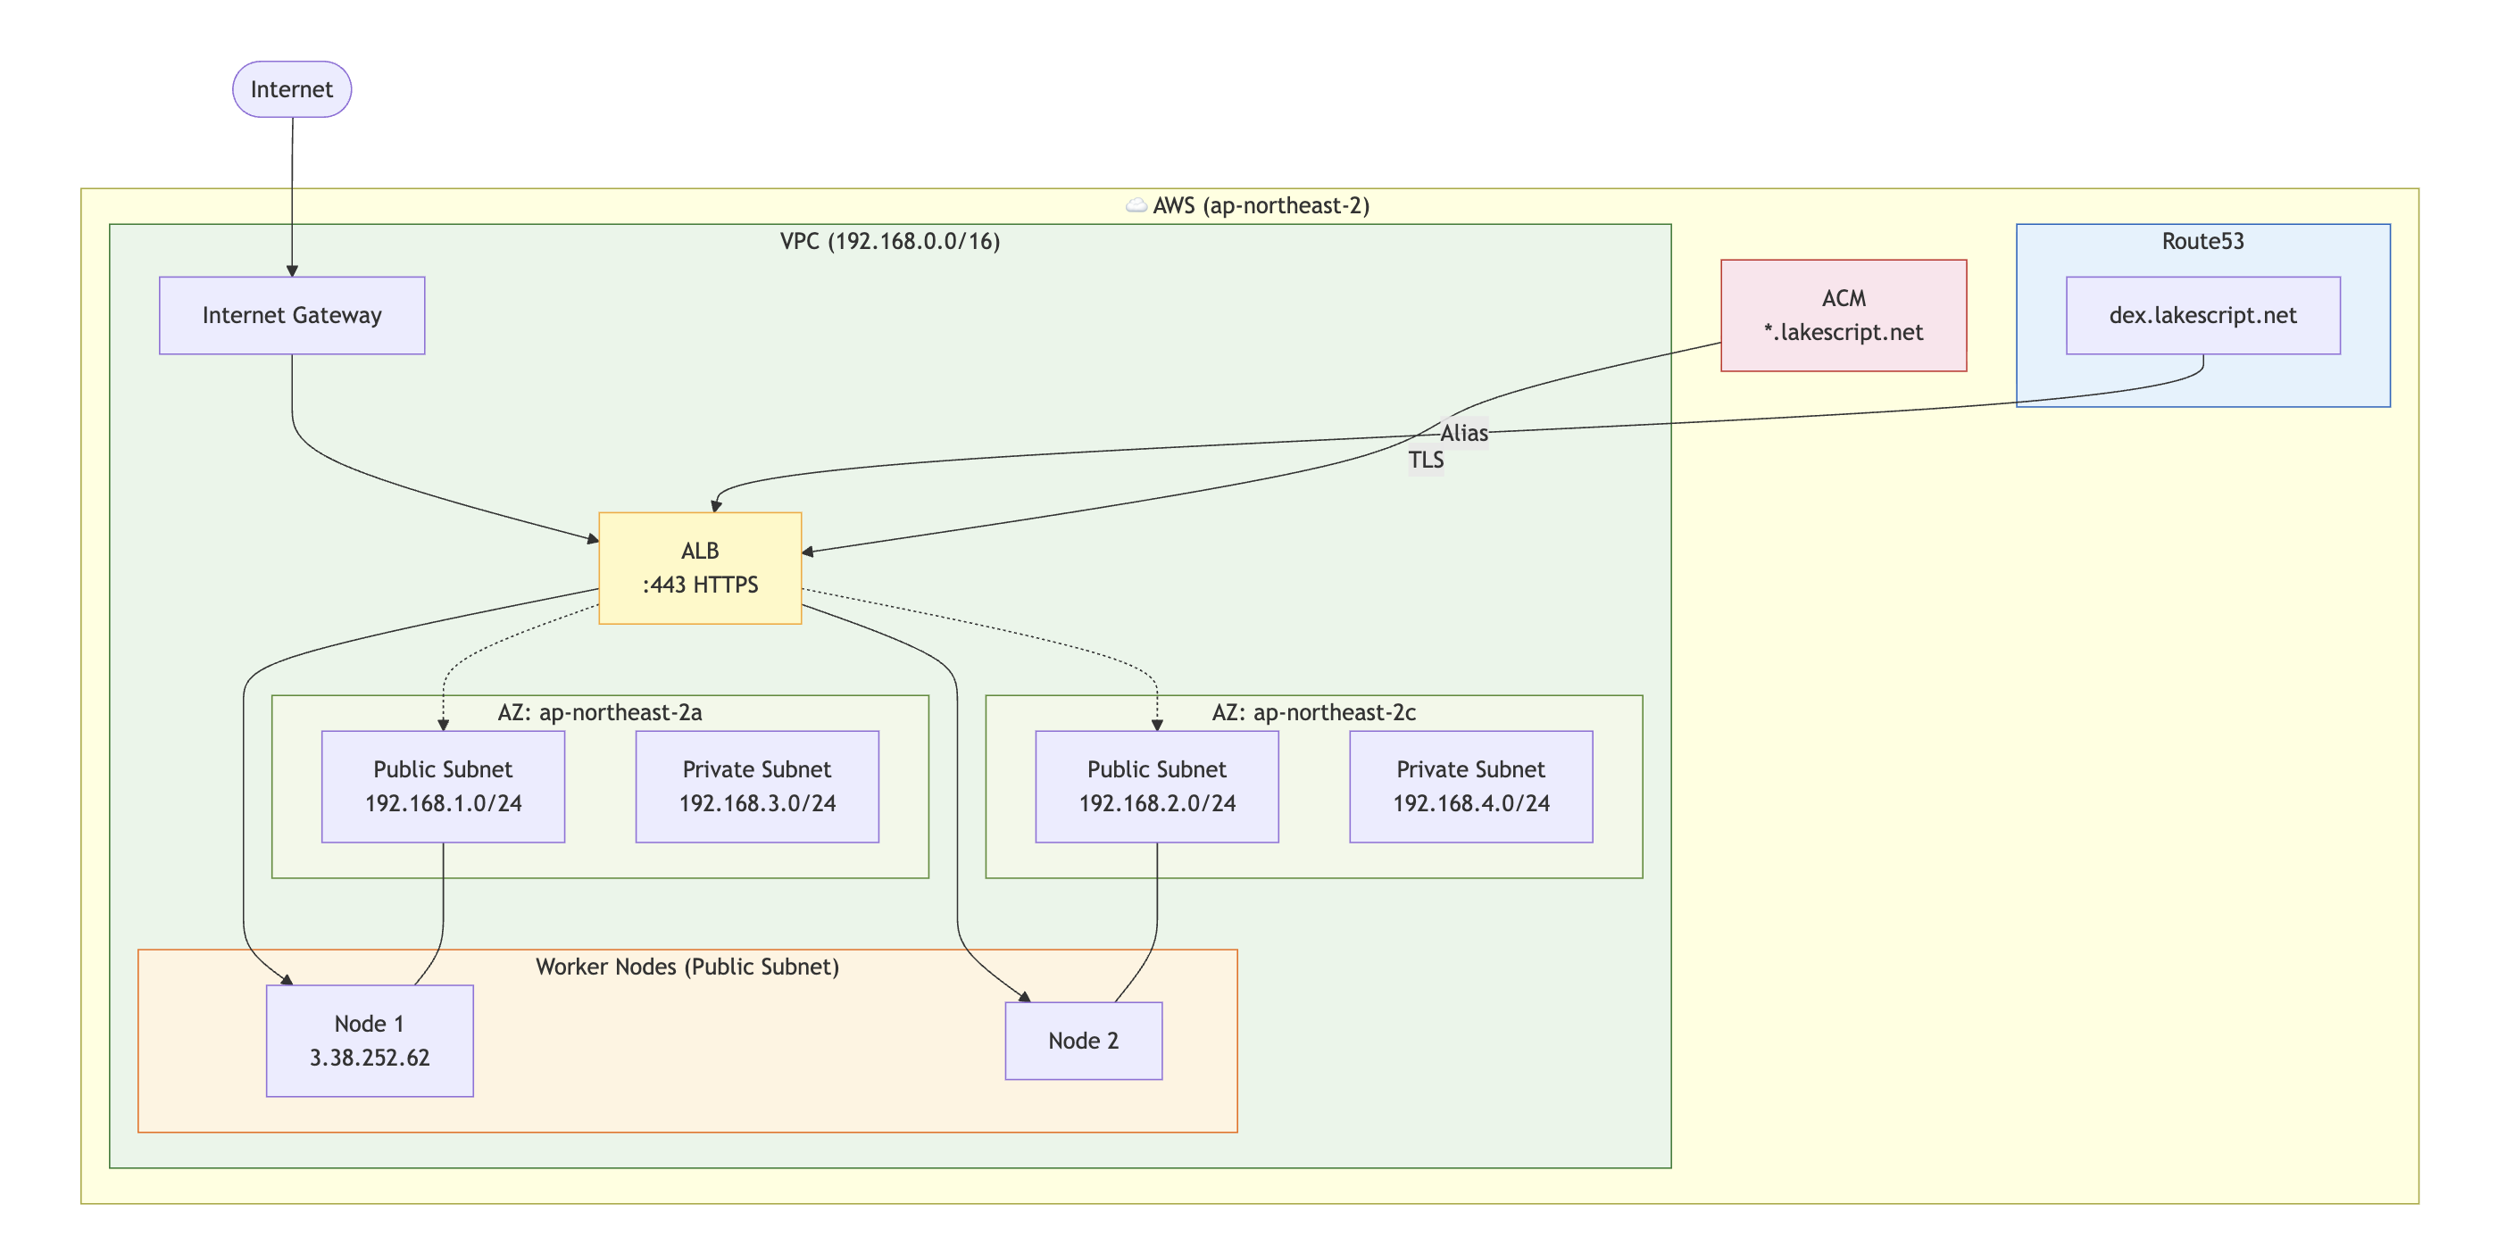Click the ALB :443 HTTPS node
Viewport: 2514px width, 1237px height.
[700, 568]
